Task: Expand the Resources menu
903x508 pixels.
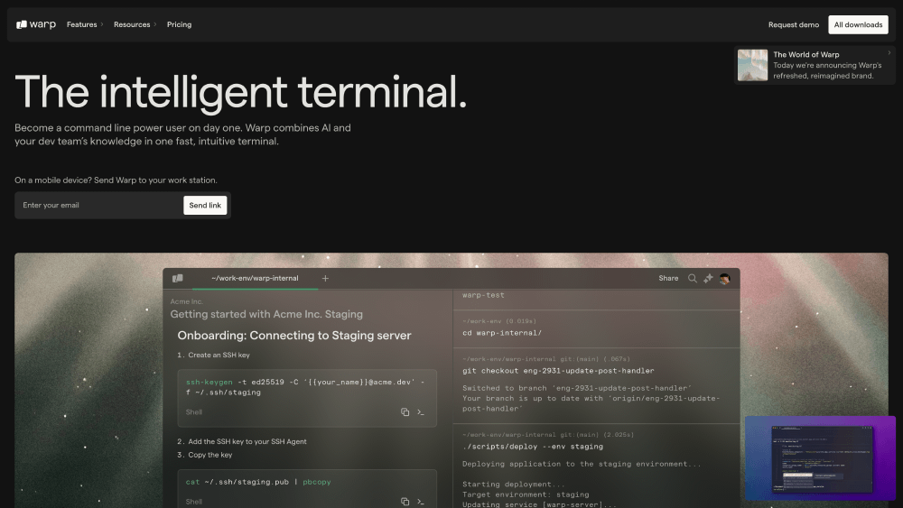Action: click(x=135, y=24)
